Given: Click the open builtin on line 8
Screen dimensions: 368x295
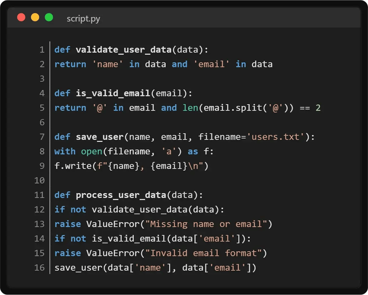Looking at the screenshot, I should click(92, 151).
